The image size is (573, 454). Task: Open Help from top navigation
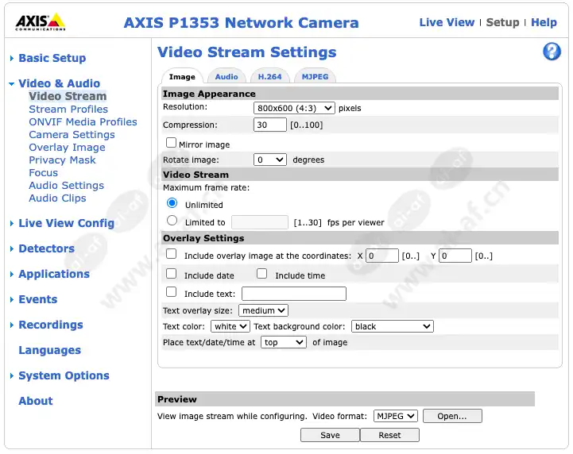tap(544, 22)
